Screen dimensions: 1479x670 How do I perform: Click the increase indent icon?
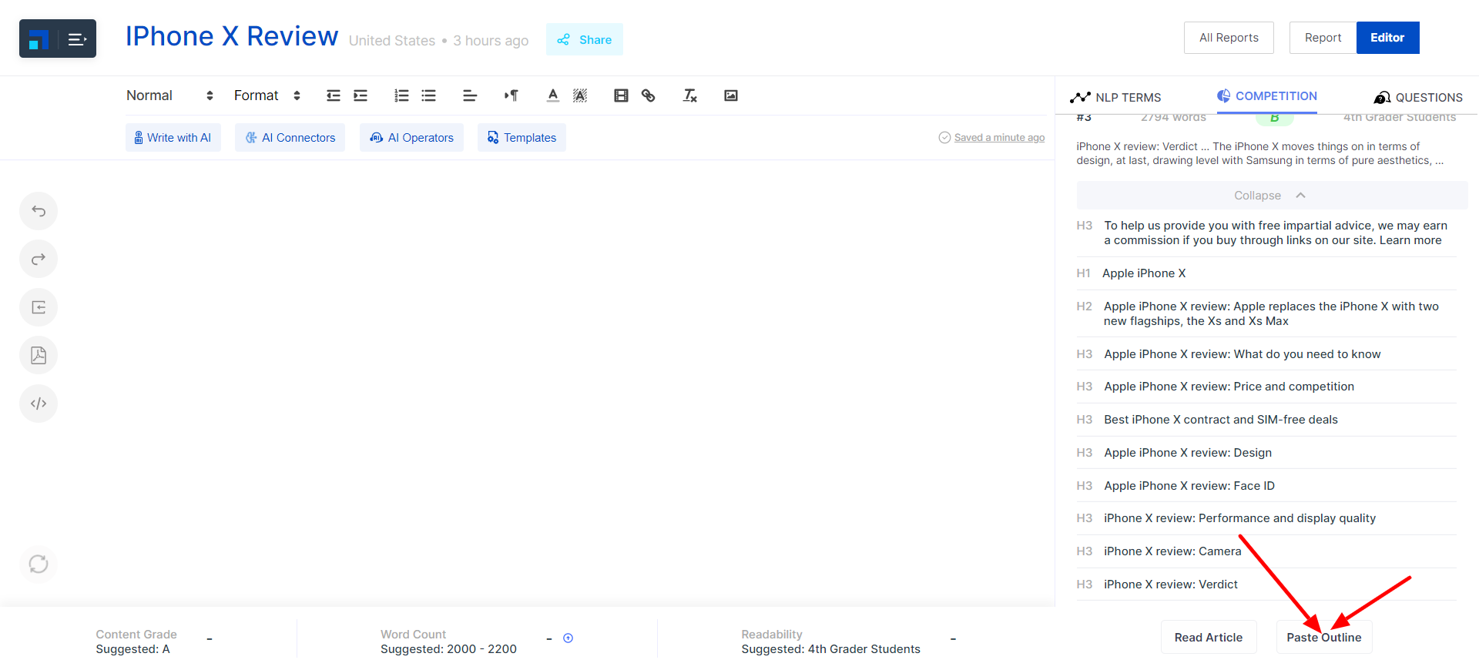[x=361, y=95]
